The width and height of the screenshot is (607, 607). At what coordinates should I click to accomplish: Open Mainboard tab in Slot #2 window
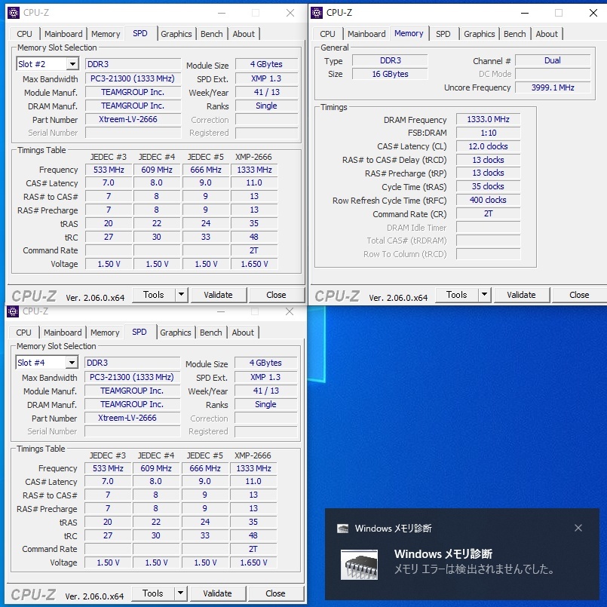(63, 34)
